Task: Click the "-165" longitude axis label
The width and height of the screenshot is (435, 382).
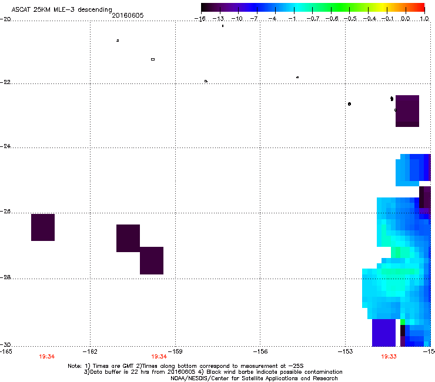Action: (x=6, y=352)
